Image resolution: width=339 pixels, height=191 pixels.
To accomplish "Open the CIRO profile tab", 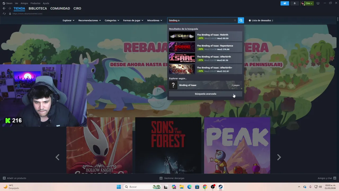I will 77,8.
